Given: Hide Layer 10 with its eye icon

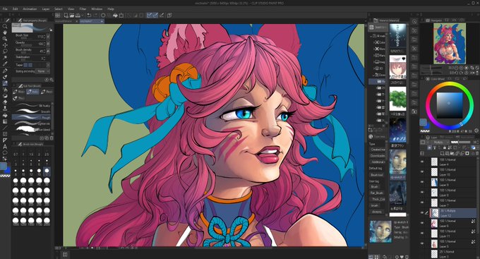Looking at the screenshot, I should tap(422, 172).
